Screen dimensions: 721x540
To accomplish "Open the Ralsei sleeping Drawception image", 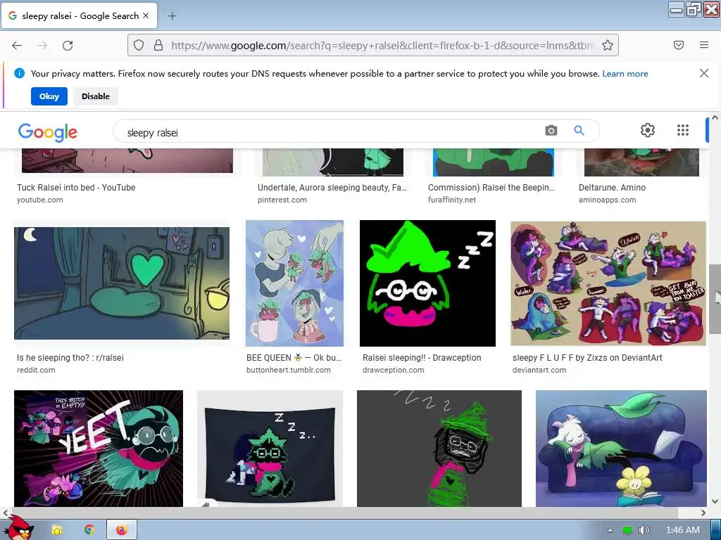I will tap(427, 283).
